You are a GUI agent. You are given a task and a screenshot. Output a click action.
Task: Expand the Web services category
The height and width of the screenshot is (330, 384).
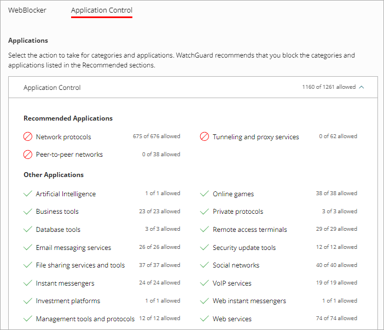tap(232, 319)
